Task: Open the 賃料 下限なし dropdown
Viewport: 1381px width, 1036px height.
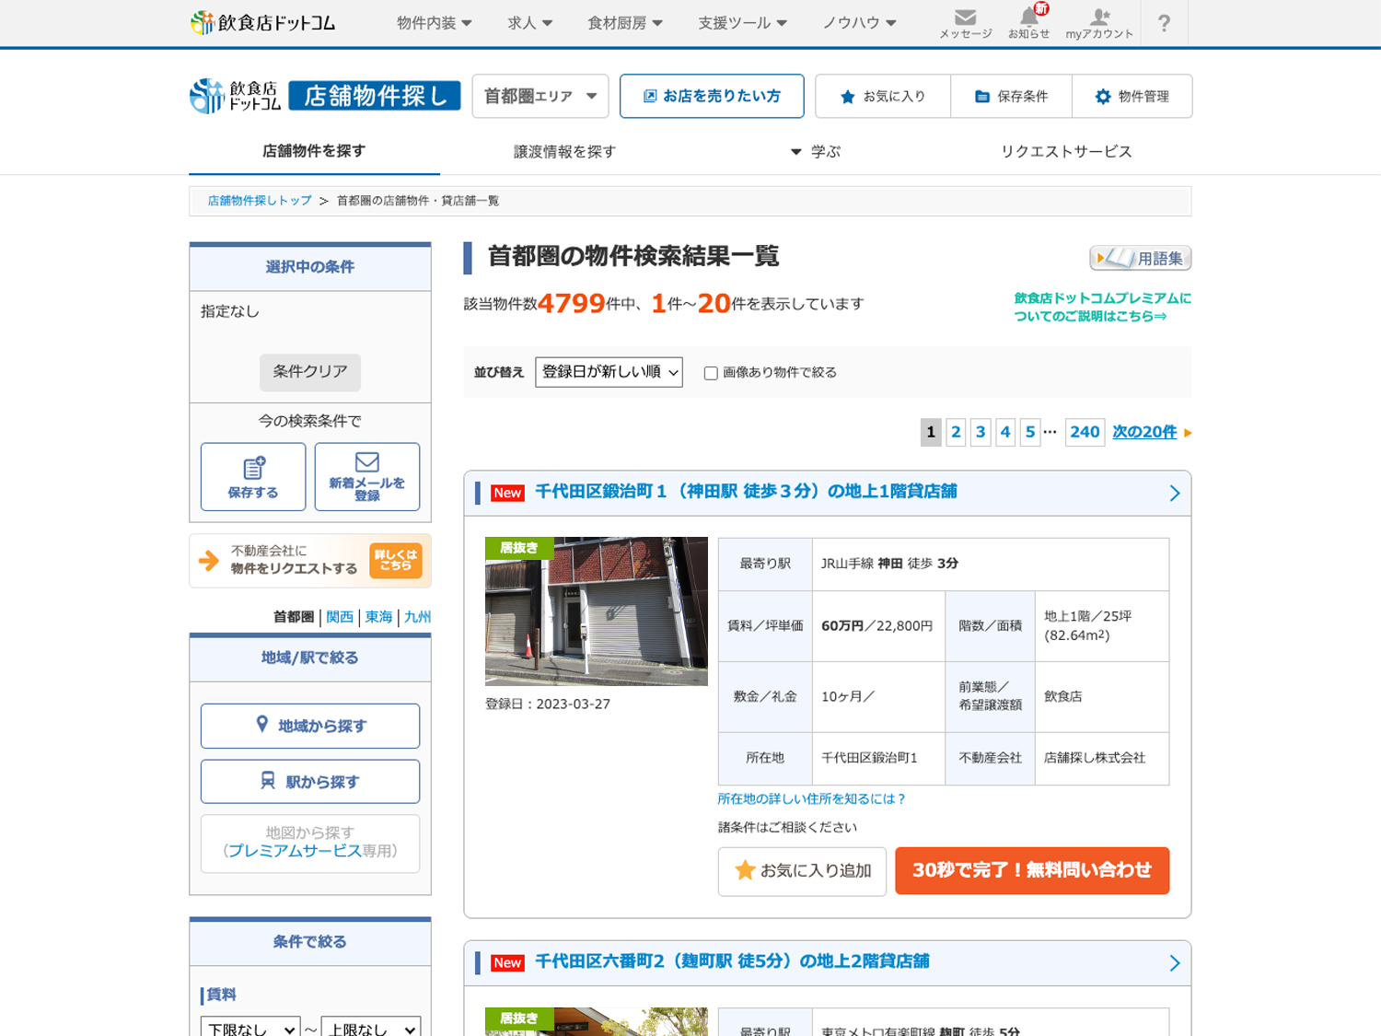Action: click(x=250, y=1029)
